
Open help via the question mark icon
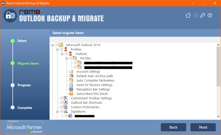point(210,15)
